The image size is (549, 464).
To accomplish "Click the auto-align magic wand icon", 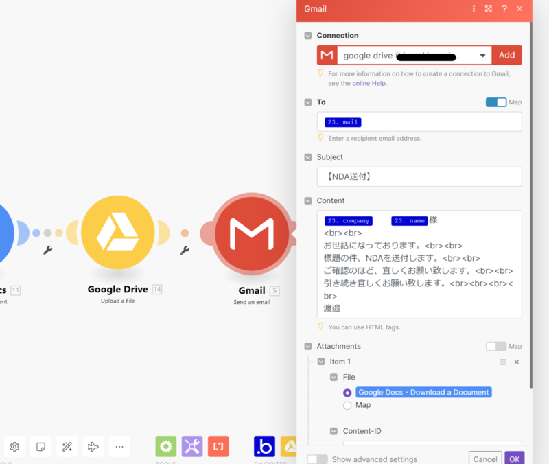I will coord(67,446).
